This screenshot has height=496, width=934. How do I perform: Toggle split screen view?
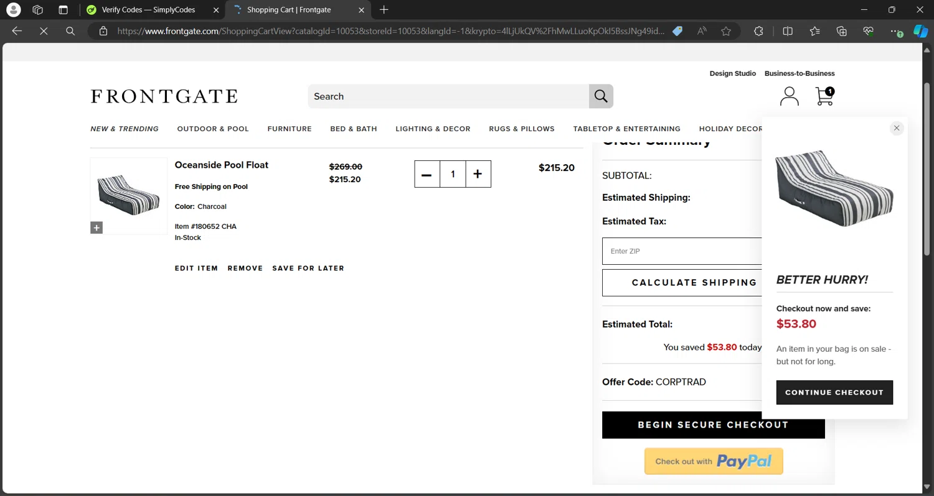click(x=788, y=31)
